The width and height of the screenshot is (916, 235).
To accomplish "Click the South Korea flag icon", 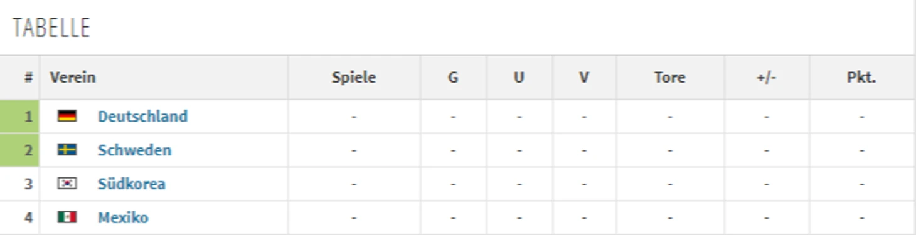I will (x=67, y=184).
